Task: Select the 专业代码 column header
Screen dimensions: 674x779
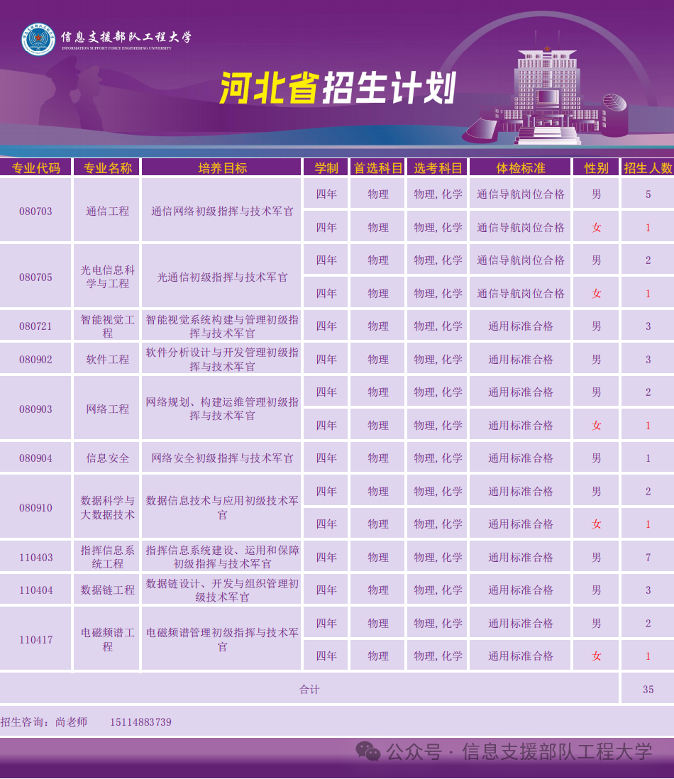Action: (x=35, y=168)
